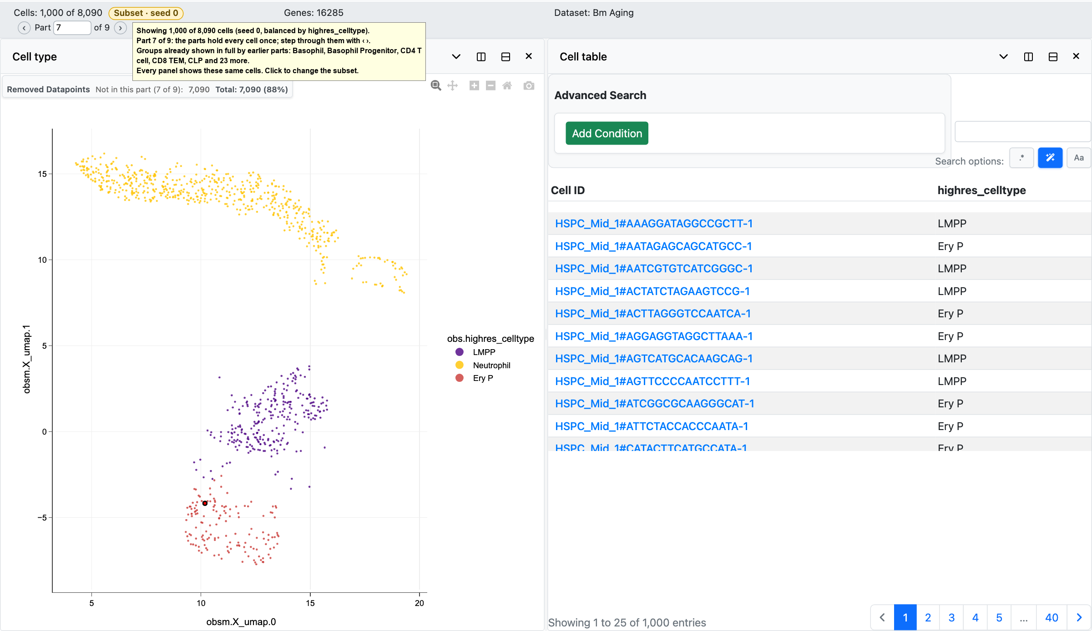Viewport: 1092px width, 631px height.
Task: Click the Part number input field
Action: (x=72, y=28)
